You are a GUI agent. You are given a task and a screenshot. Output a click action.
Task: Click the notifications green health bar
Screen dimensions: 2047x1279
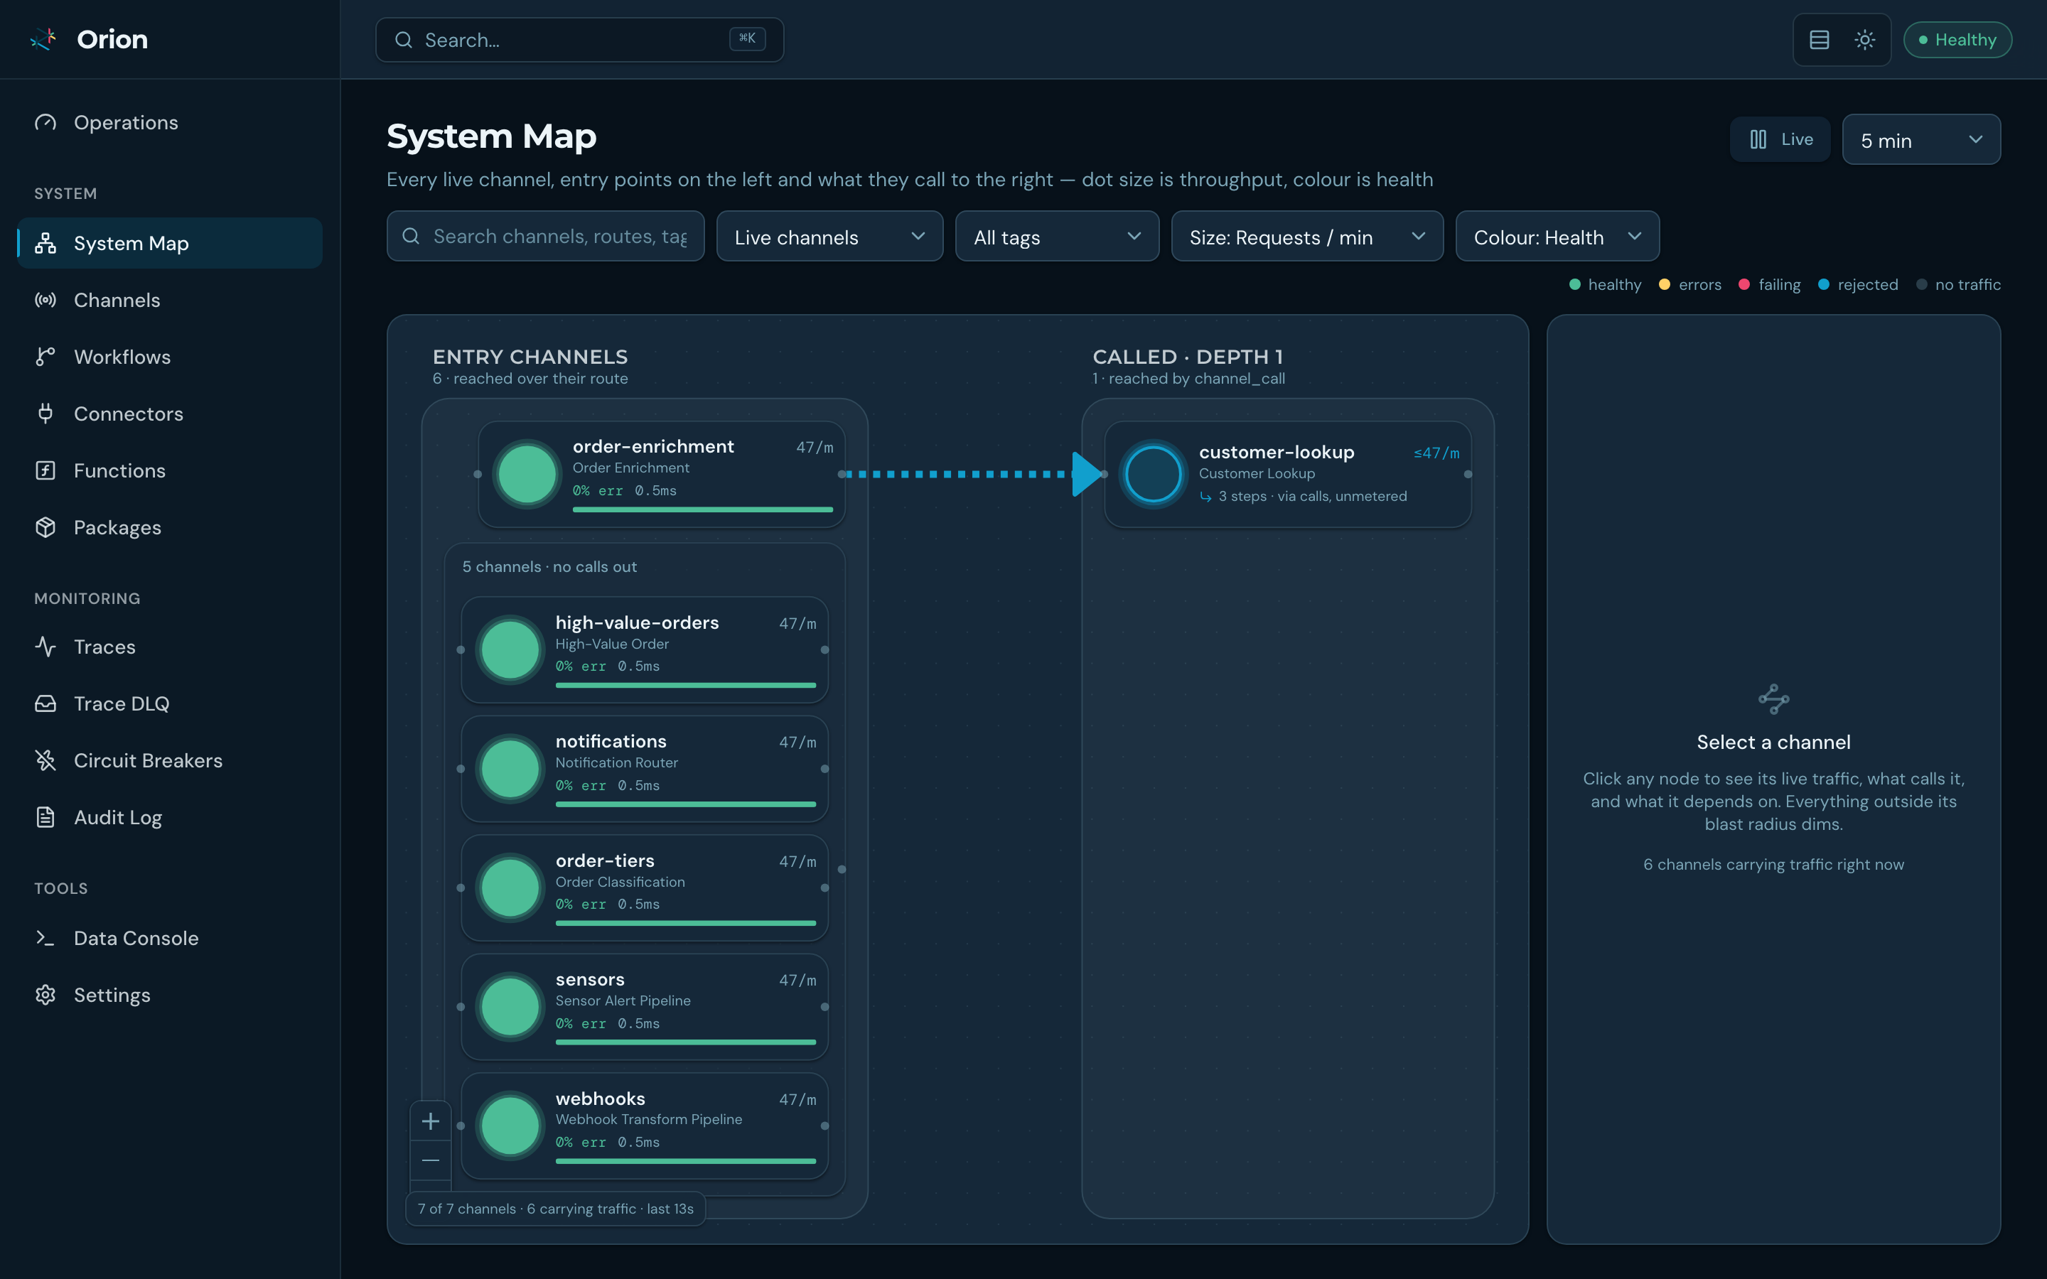pos(686,804)
